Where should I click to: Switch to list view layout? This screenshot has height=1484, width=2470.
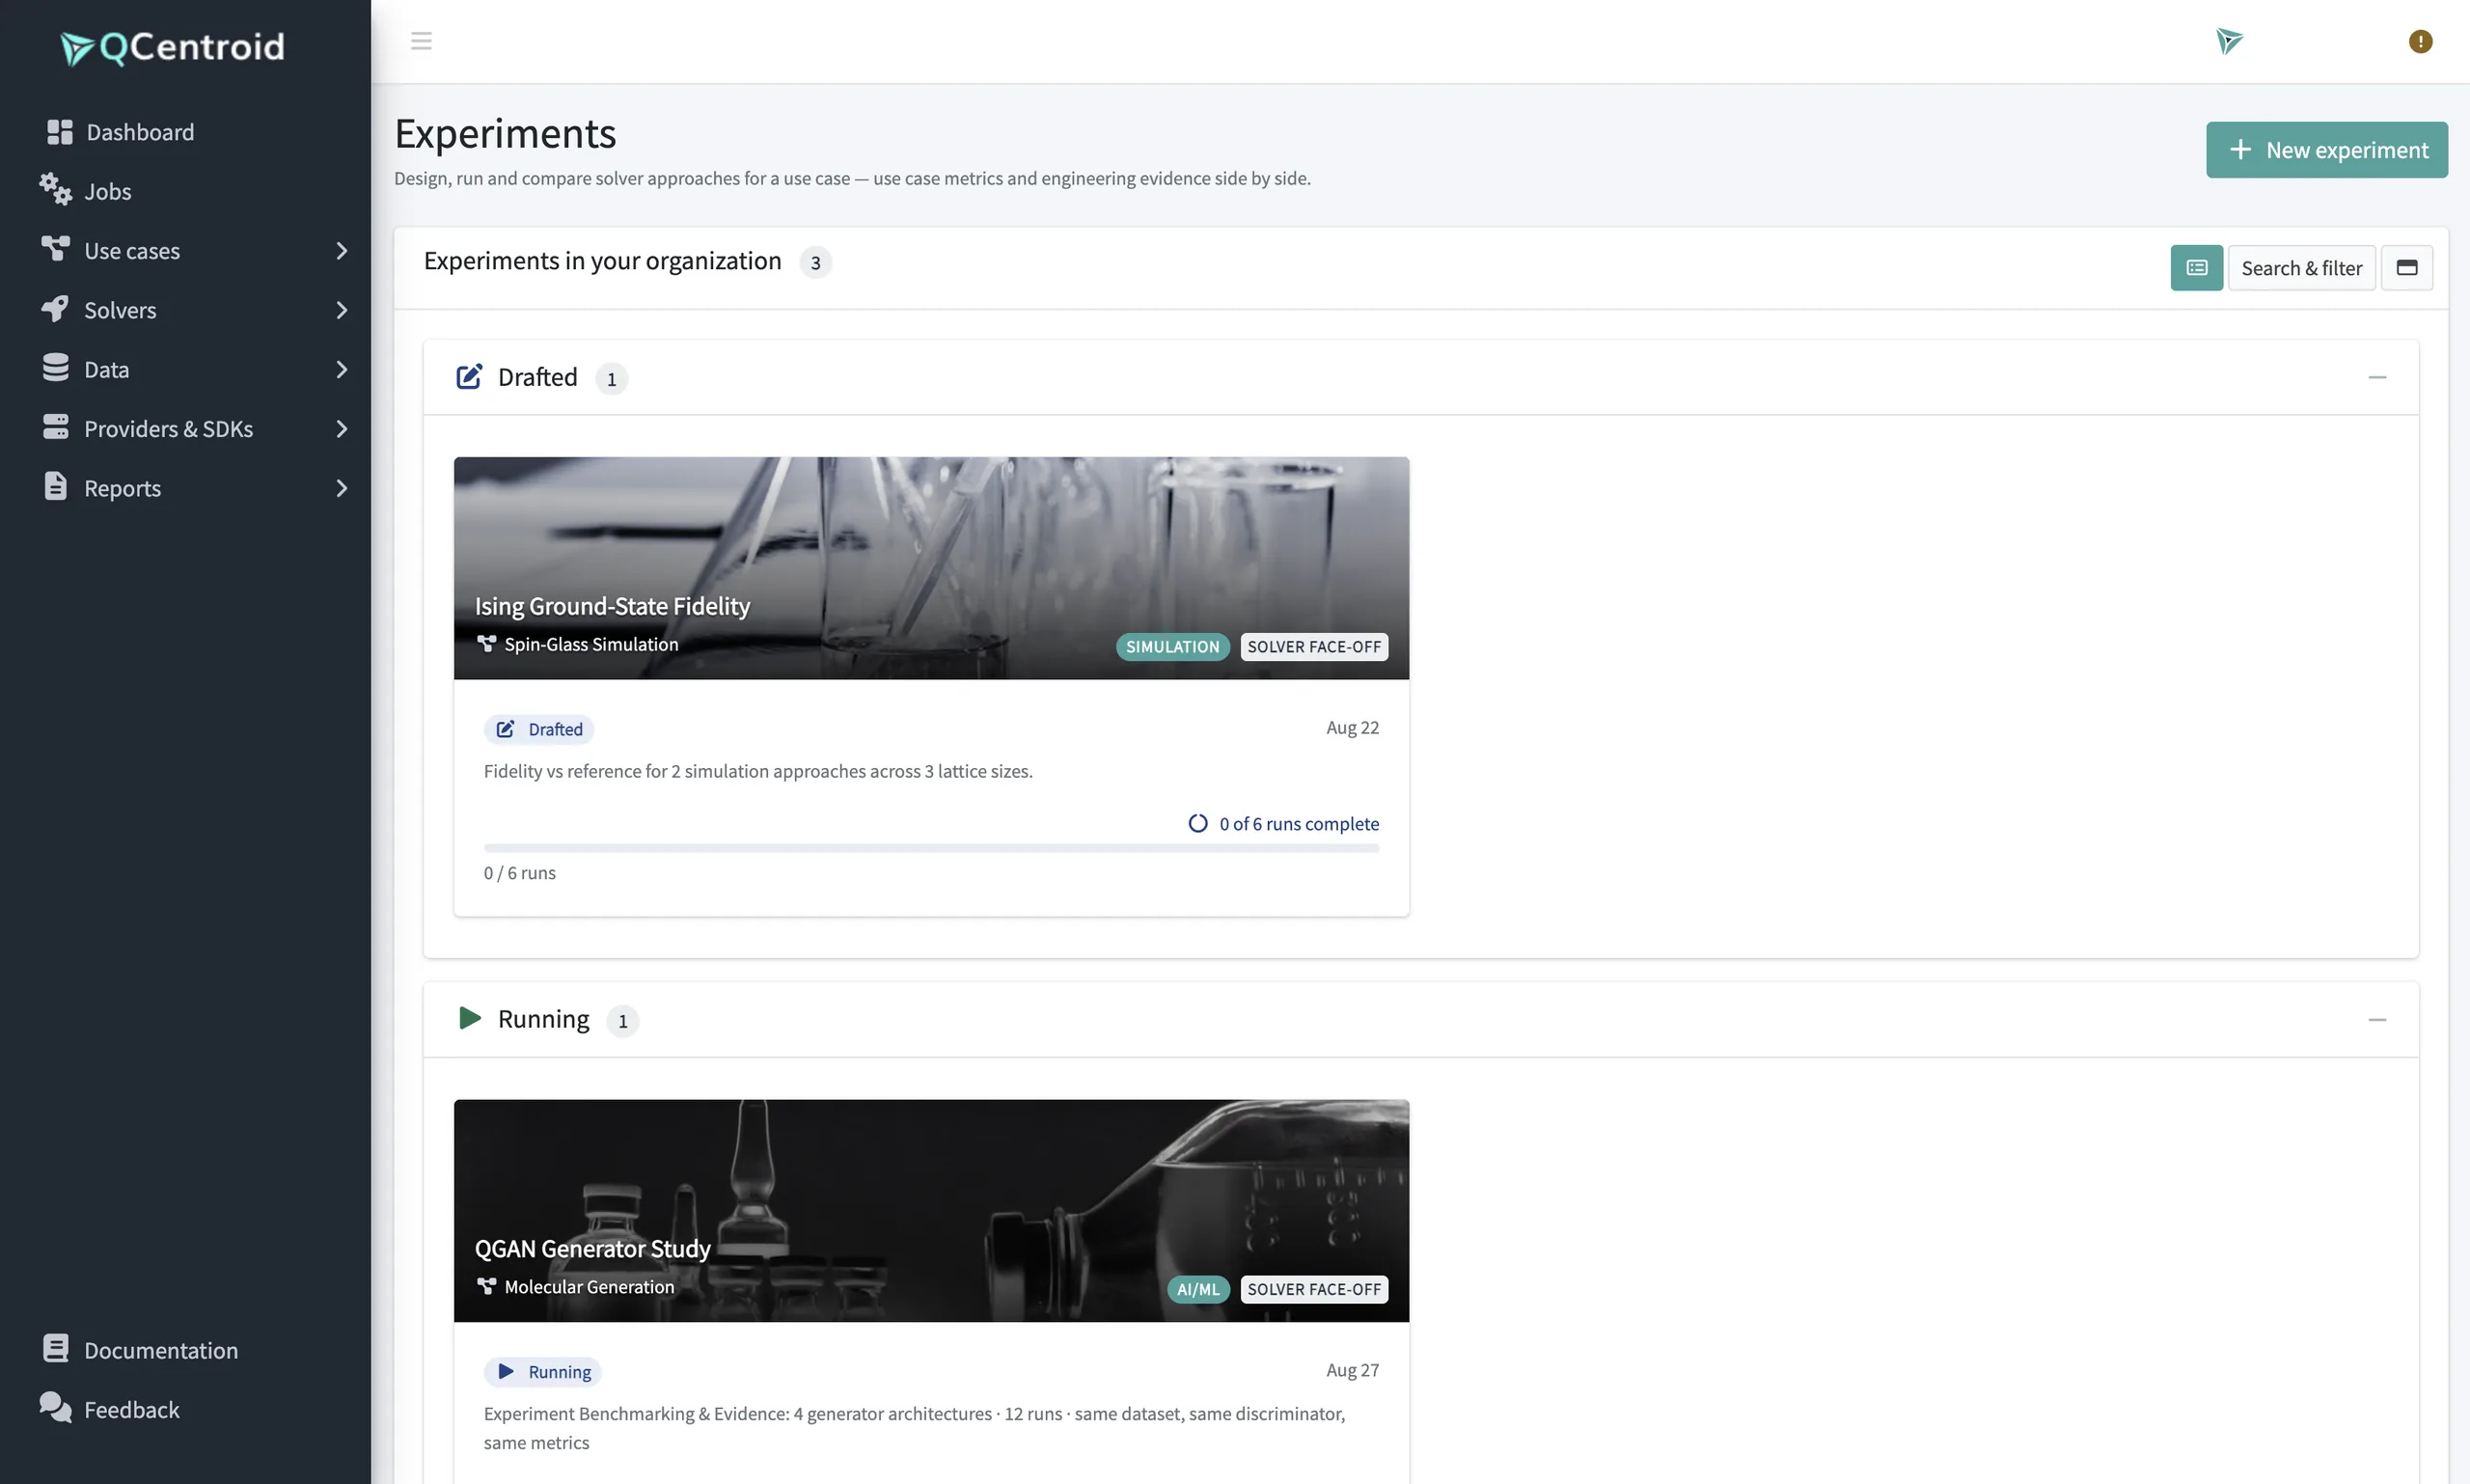(2196, 268)
